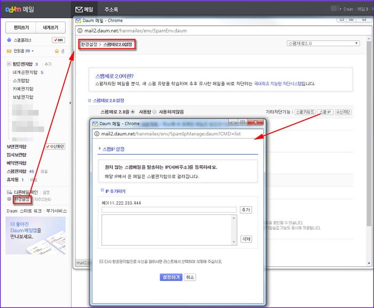374x308 pixels.
Task: Select the 사용함 radio button
Action: click(x=133, y=112)
